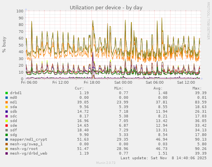Click the sde red legend swatch
This screenshot has height=167, width=212.
7,126
